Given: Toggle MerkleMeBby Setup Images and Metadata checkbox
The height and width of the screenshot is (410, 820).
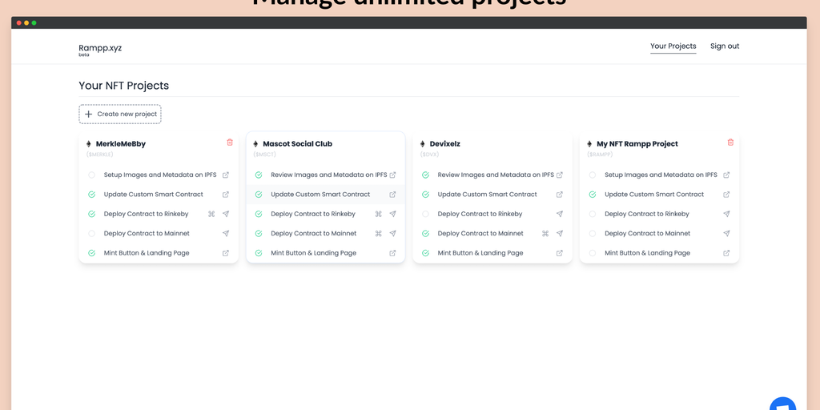Looking at the screenshot, I should tap(92, 175).
